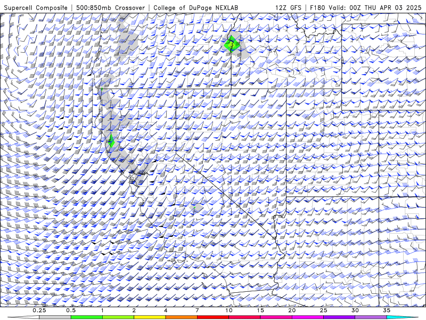
Task: Click the "4" legend value
Action: pyautogui.click(x=166, y=310)
